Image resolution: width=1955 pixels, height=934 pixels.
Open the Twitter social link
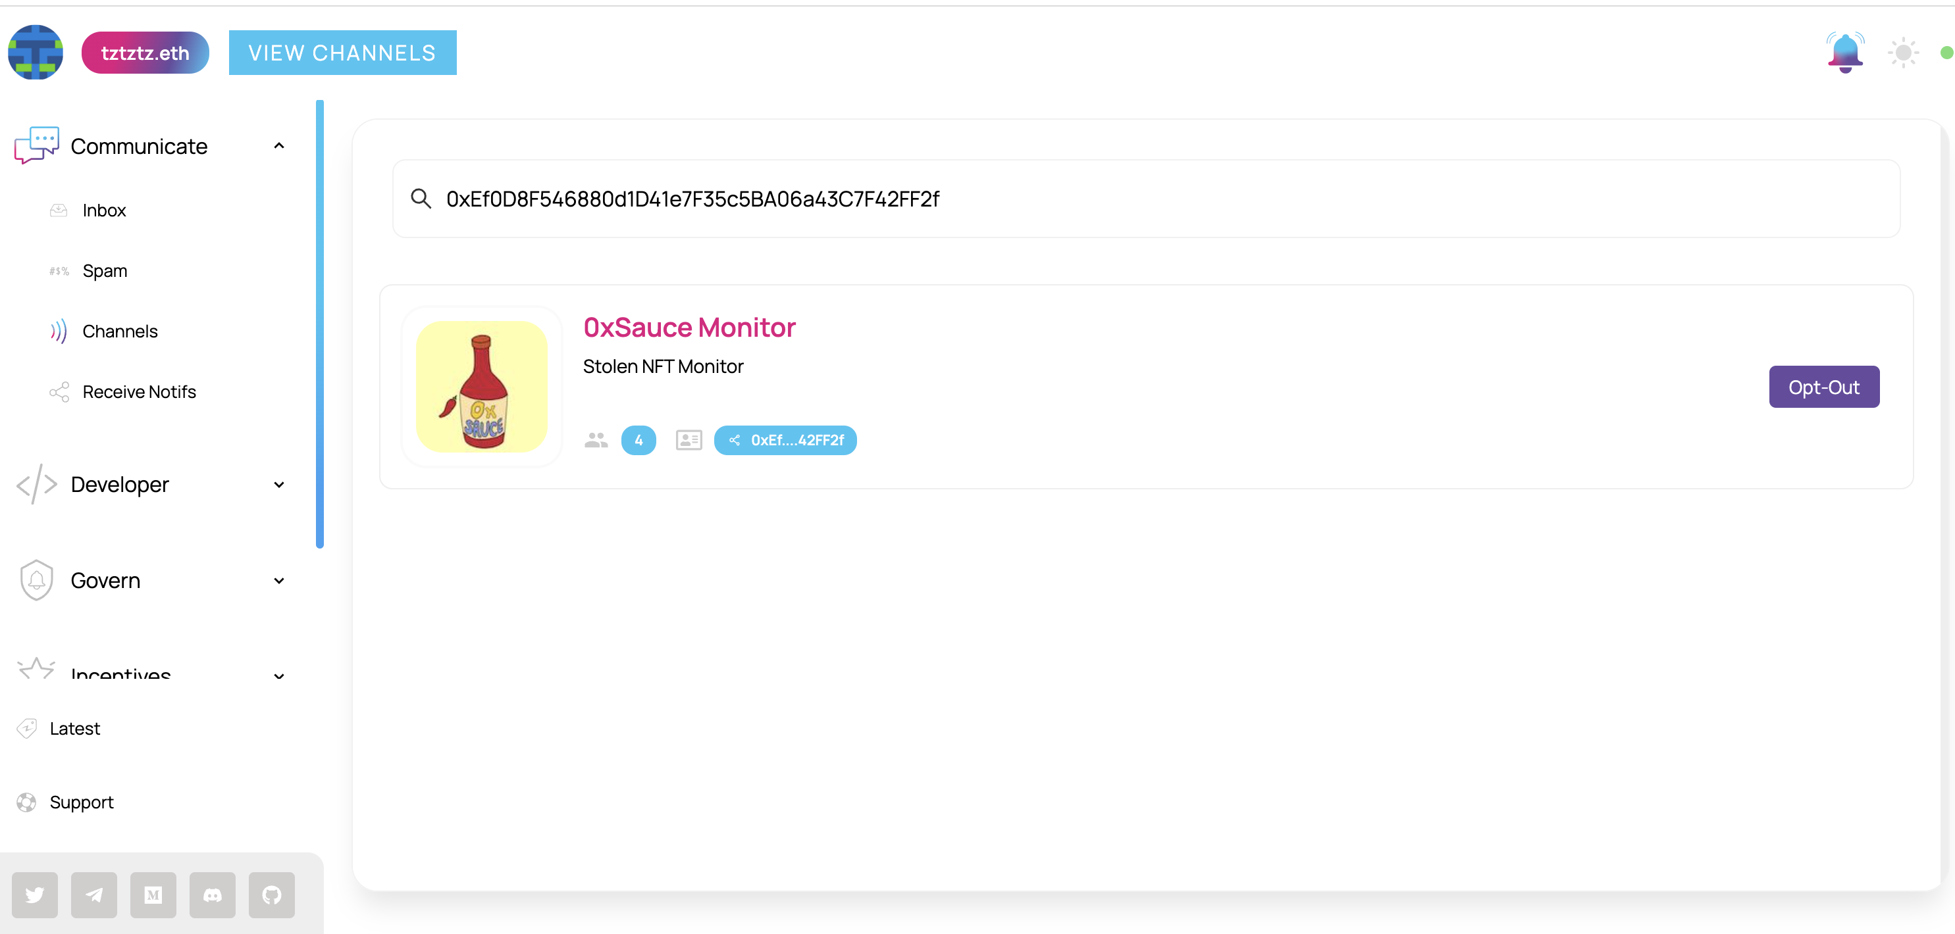(x=35, y=895)
